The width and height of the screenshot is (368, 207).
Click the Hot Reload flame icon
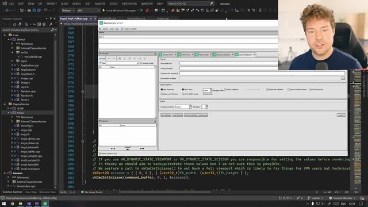click(147, 10)
